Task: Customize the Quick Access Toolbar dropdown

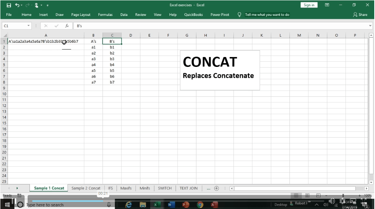Action: (x=48, y=5)
